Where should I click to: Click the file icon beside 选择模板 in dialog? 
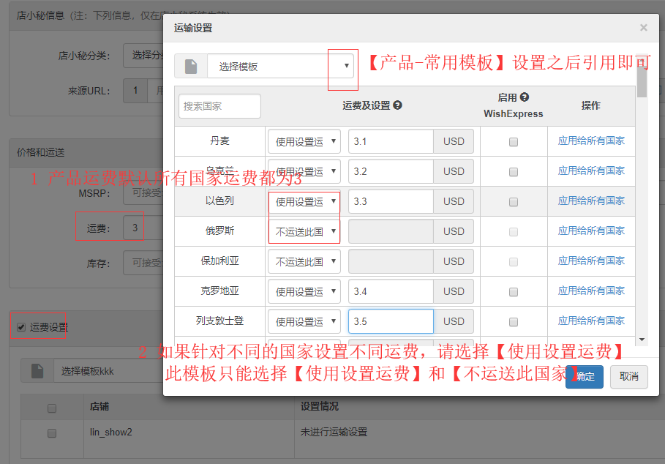pos(191,67)
